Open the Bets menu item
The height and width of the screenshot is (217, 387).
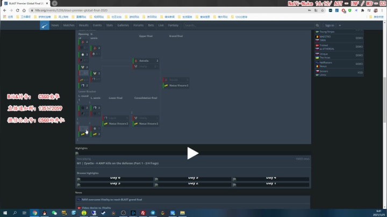point(151,25)
